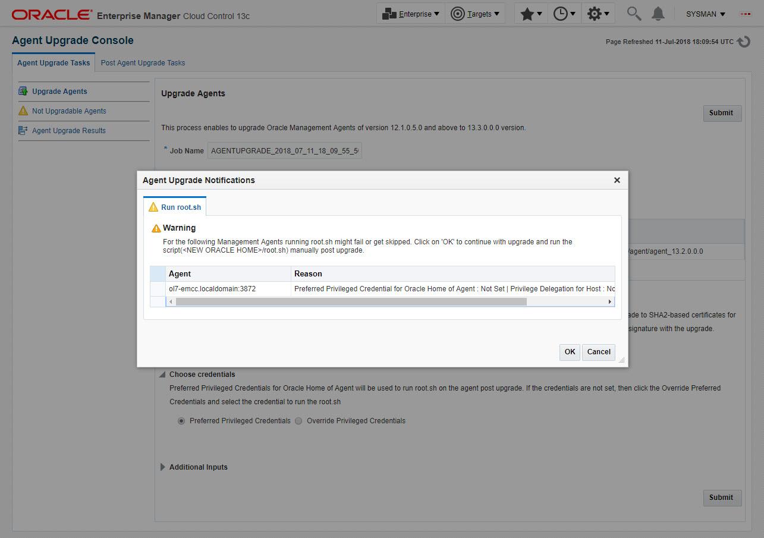Click the Warning icon in the dialog
The width and height of the screenshot is (764, 538).
[156, 228]
